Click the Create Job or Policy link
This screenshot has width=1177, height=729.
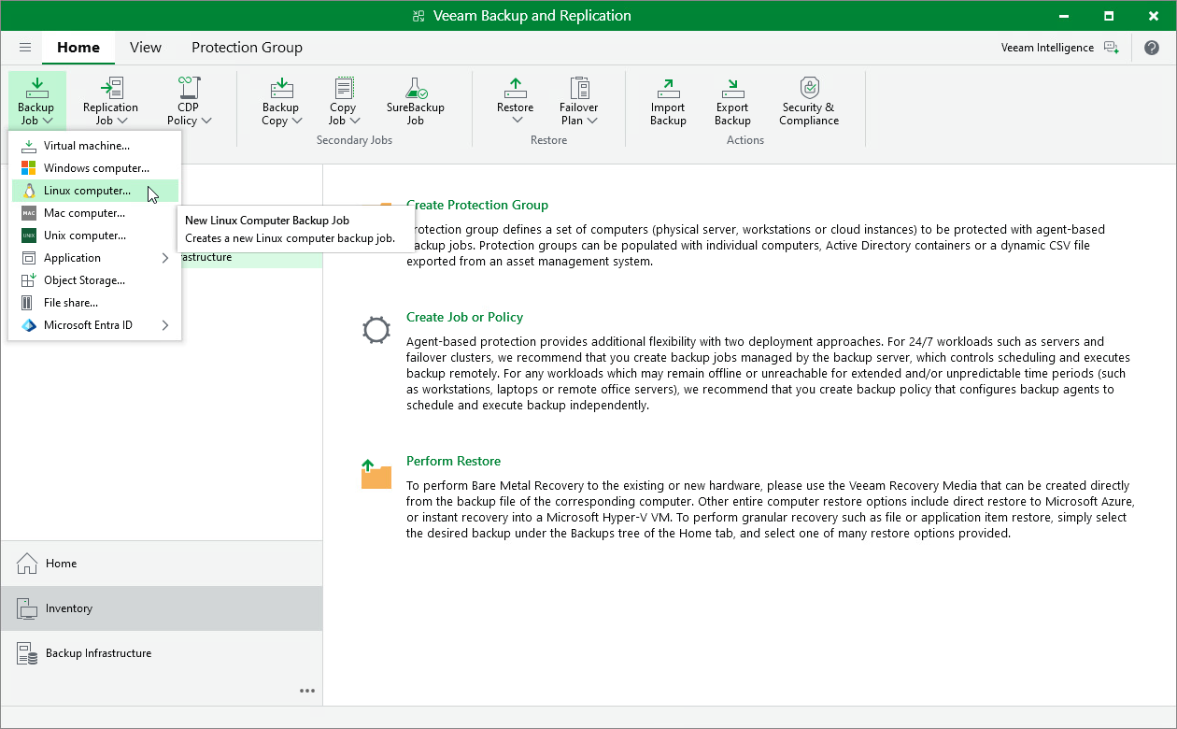pyautogui.click(x=464, y=317)
